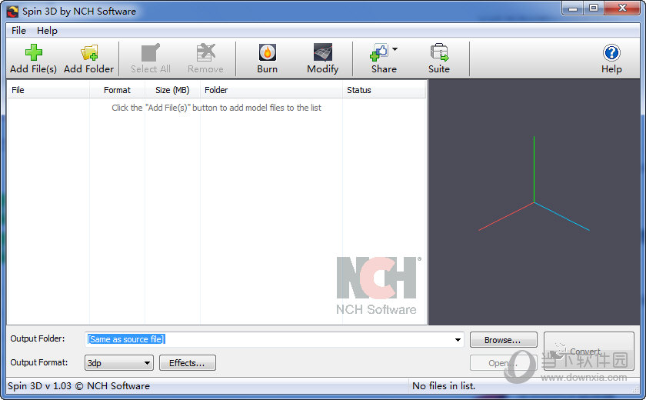Open the File menu
Screen dimensions: 646x400
[x=18, y=31]
